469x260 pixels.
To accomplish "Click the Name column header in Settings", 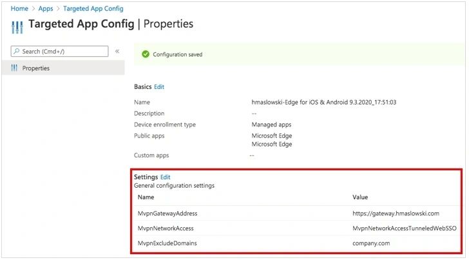I will [146, 197].
